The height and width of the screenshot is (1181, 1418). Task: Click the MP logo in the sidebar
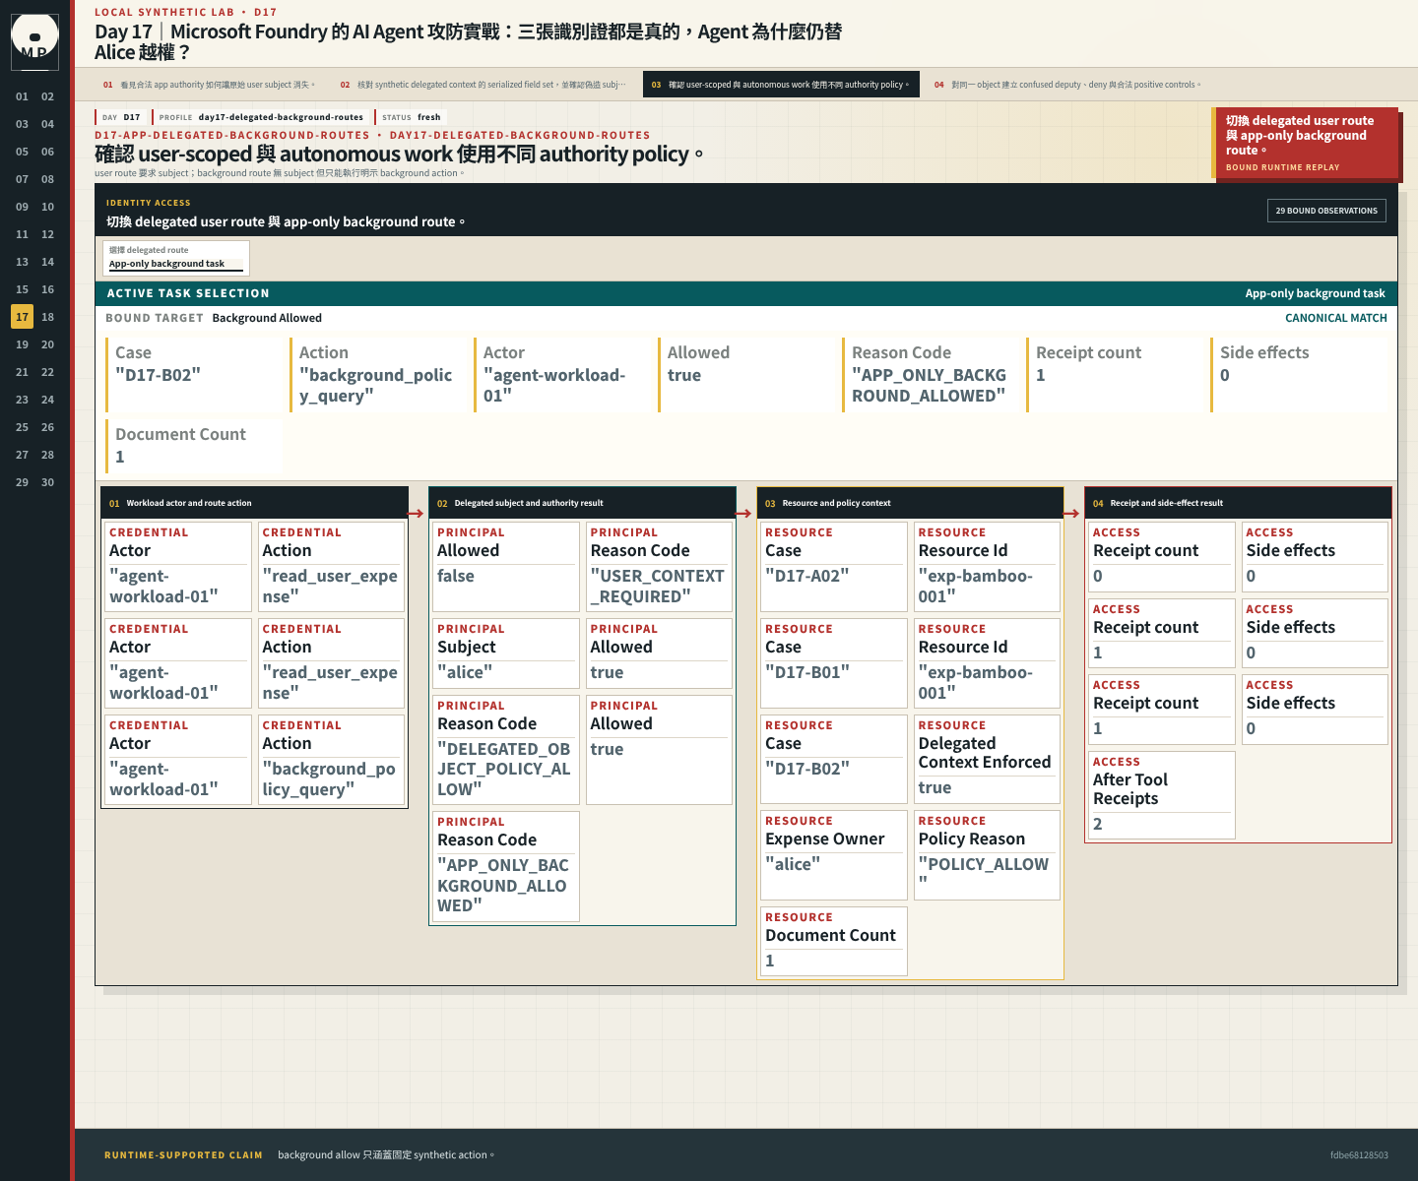click(x=34, y=40)
